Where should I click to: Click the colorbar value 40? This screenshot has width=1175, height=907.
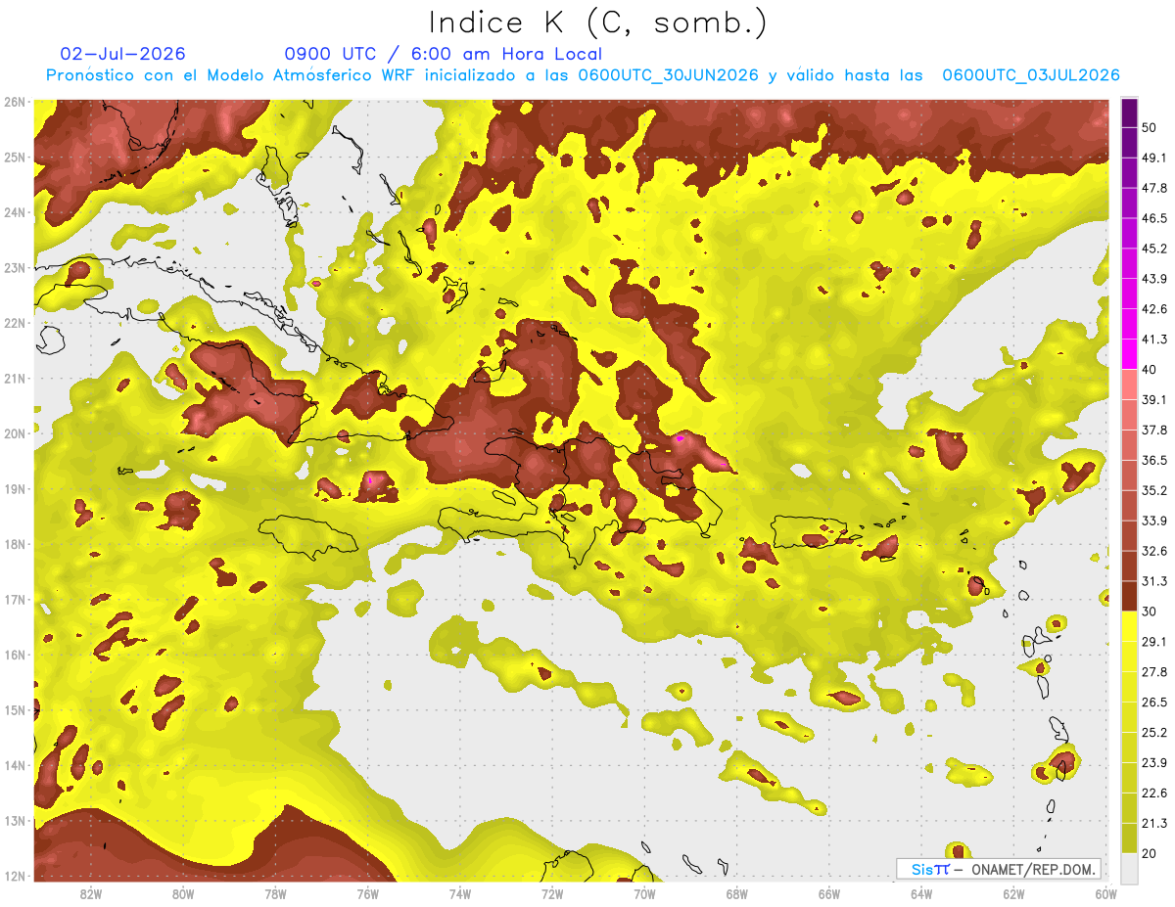(x=1149, y=370)
